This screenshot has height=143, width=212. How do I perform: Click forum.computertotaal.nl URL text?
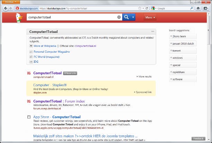click(47, 108)
